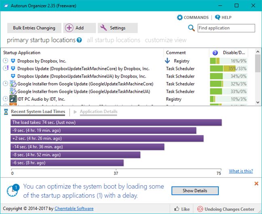Click play triangle icon before Application Details
This screenshot has height=214, width=262.
pos(75,112)
